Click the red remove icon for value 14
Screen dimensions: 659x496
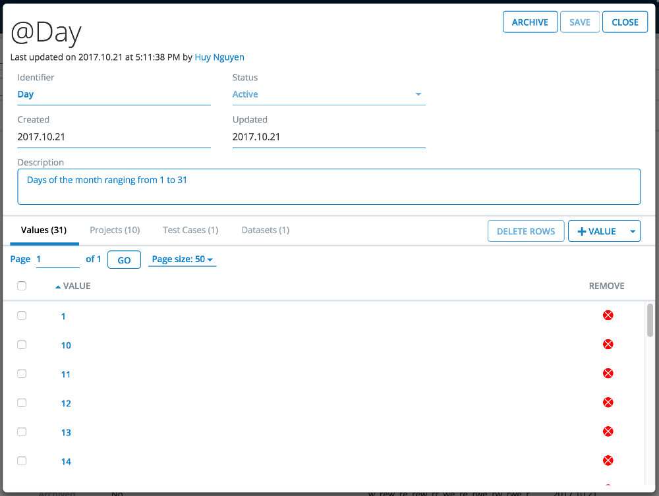point(608,460)
